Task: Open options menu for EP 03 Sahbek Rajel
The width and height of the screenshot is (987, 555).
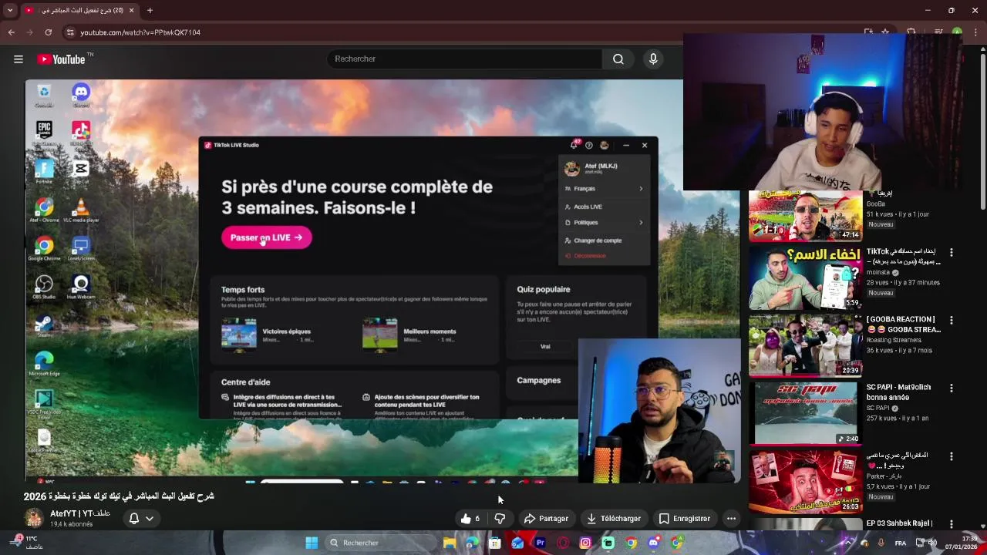Action: coord(951,524)
